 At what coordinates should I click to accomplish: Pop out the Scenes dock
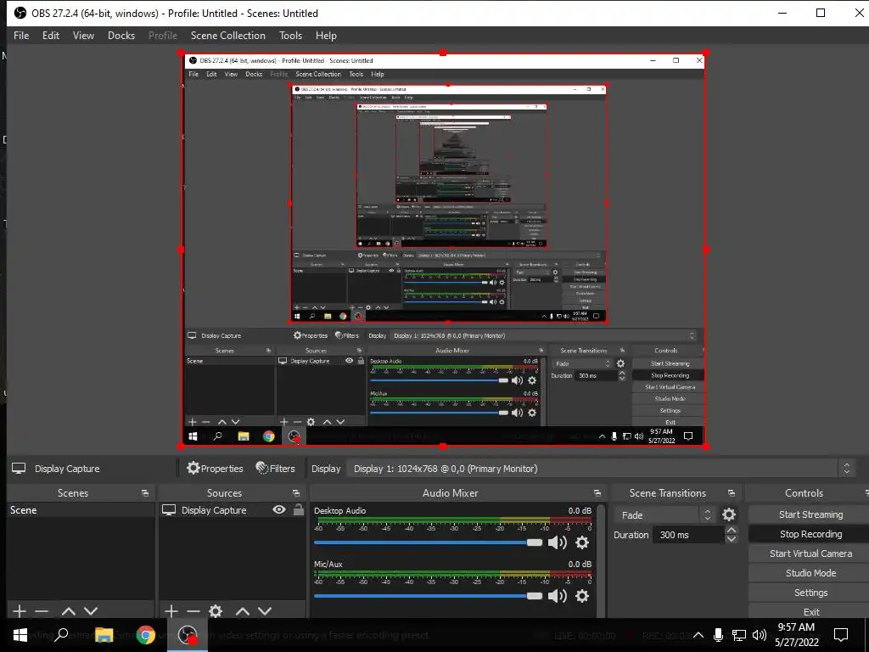145,493
